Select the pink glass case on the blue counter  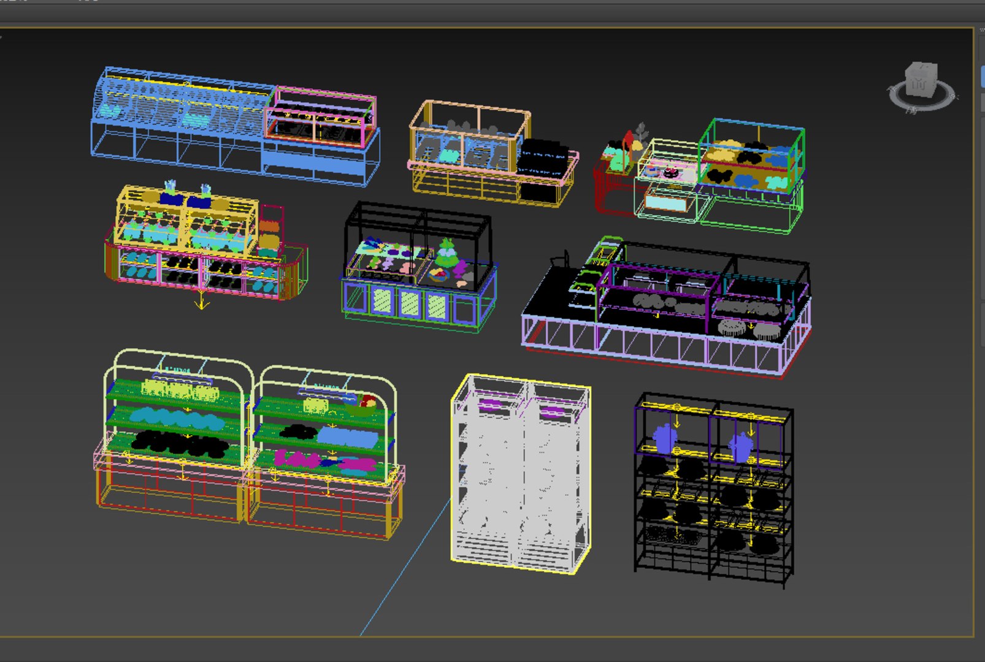[321, 116]
